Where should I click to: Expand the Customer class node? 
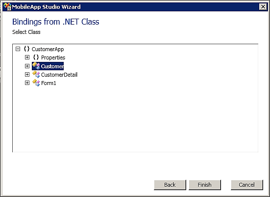point(27,66)
